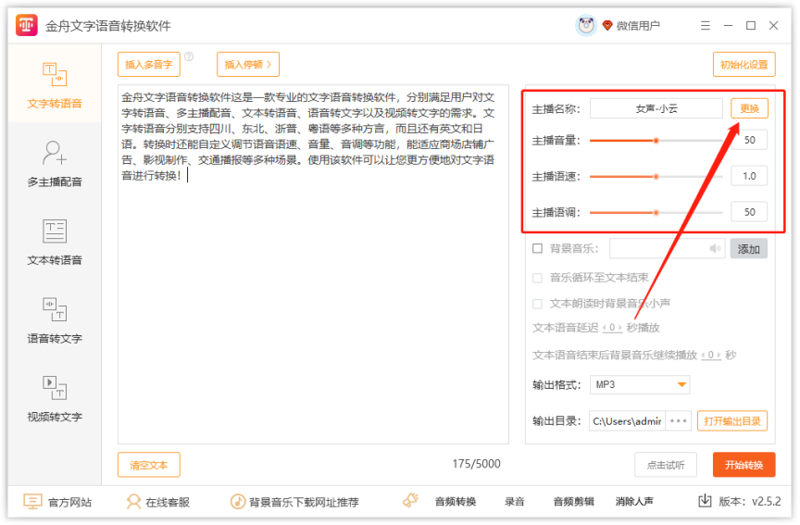Click the 官方网站 monitor icon
Image resolution: width=800 pixels, height=525 pixels.
[x=32, y=502]
